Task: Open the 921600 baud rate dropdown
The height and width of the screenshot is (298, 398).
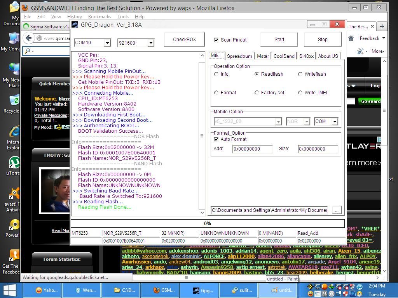Action: 151,43
